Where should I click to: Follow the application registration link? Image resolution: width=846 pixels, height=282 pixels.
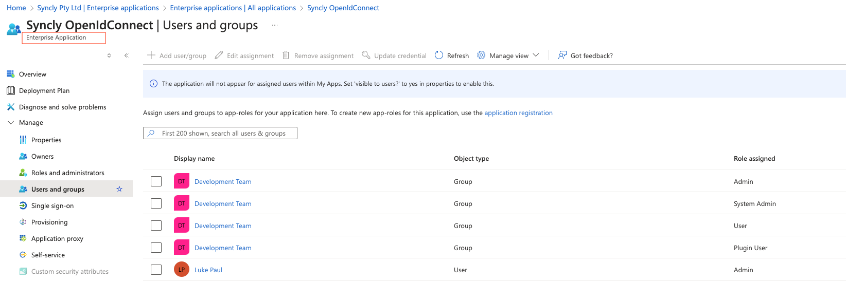(x=519, y=112)
